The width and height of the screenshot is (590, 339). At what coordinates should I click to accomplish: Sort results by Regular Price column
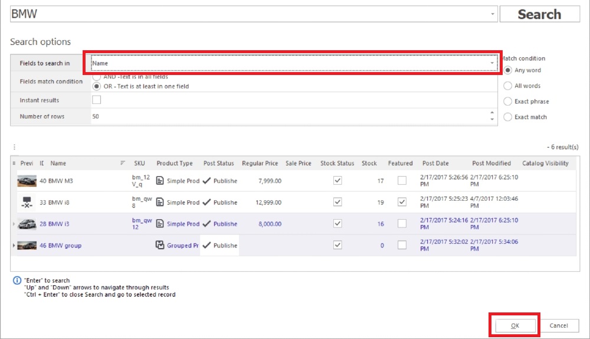[x=260, y=163]
